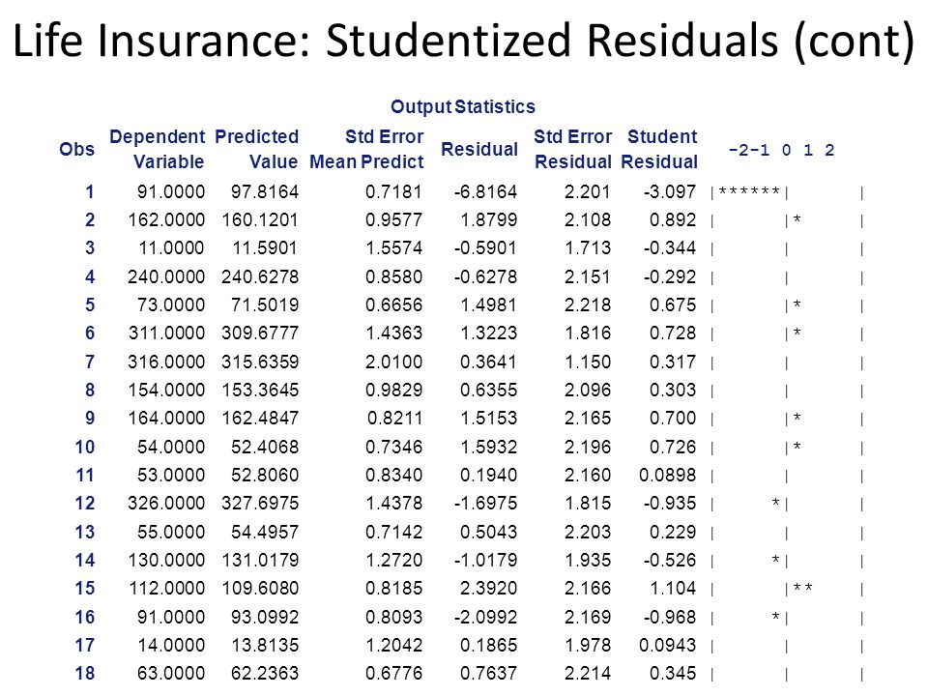Select the 'Dependent Variable' column header

click(157, 149)
